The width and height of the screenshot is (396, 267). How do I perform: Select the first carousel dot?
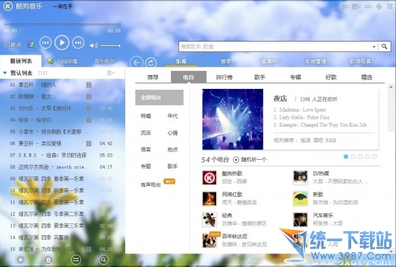[x=346, y=157]
